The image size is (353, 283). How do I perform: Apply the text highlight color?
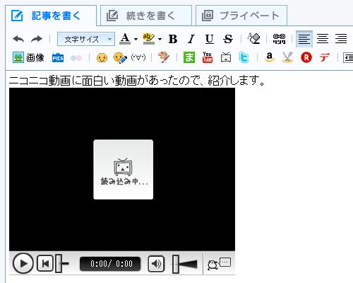point(149,39)
